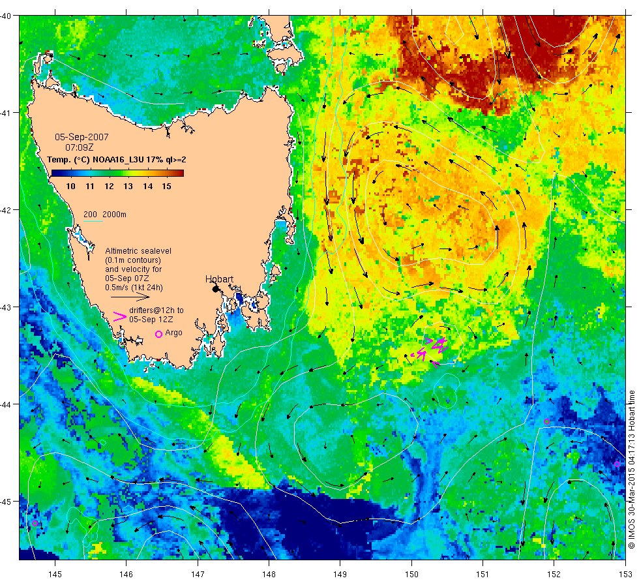The height and width of the screenshot is (587, 639).
Task: Click the 05-Sep-2007 date text
Action: point(82,137)
